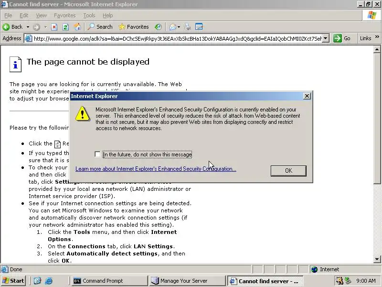Click the Home page icon
Screen dimensions: 382x287
[77, 27]
